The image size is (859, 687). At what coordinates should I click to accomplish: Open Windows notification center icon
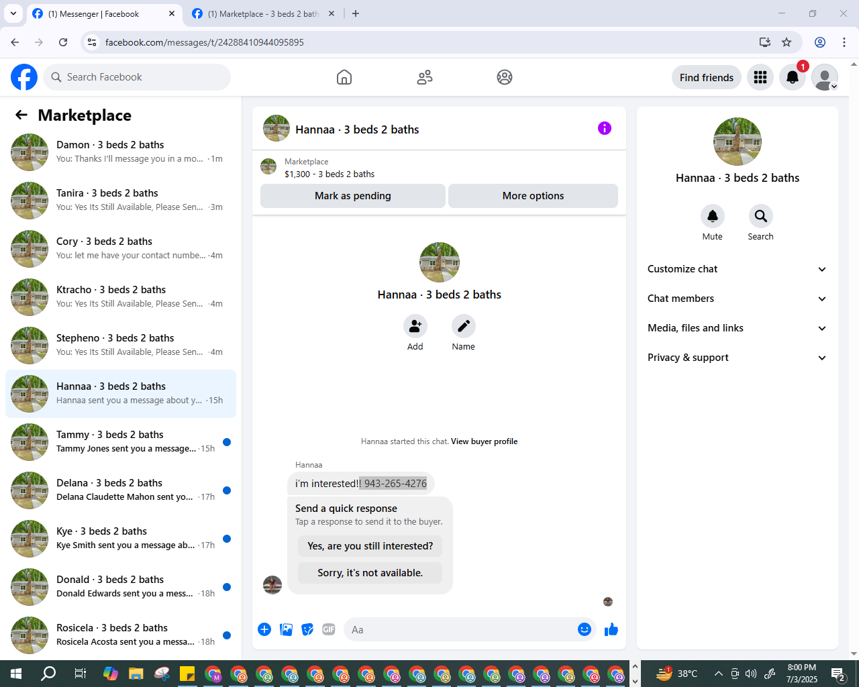[838, 674]
